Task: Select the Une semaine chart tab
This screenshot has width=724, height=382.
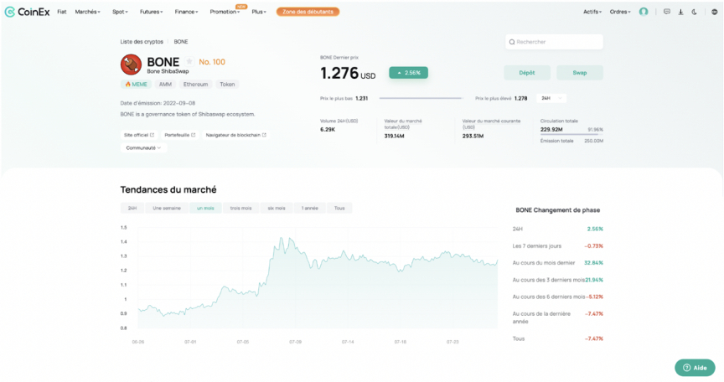Action: 167,208
